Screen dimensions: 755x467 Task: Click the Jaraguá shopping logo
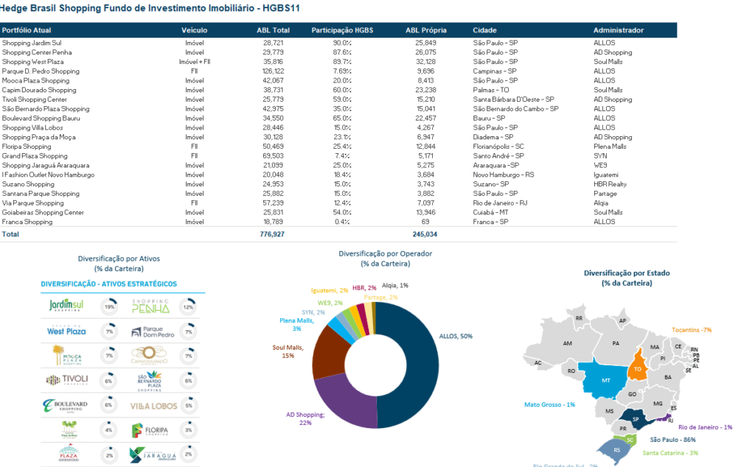pos(152,455)
